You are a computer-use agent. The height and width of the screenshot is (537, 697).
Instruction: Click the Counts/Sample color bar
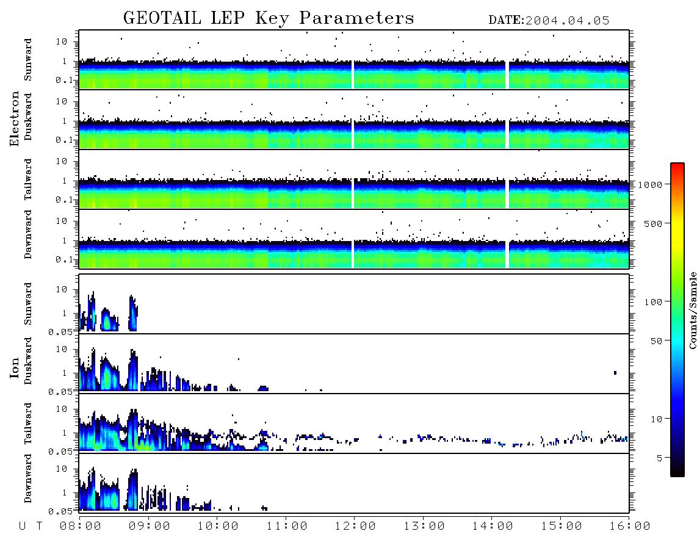[x=677, y=320]
